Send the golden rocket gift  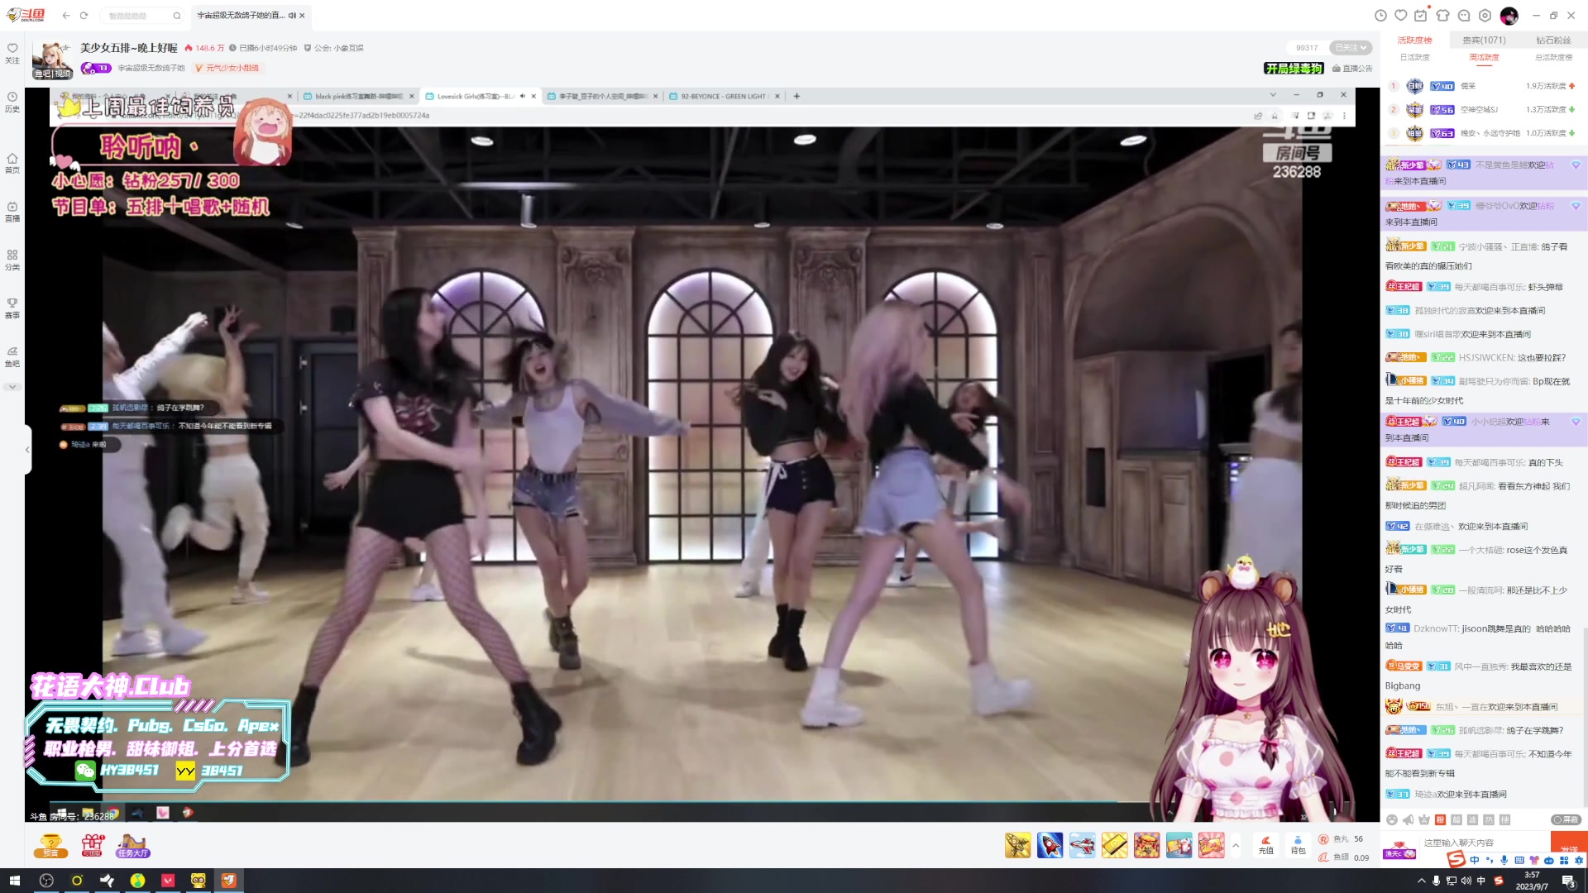1017,845
